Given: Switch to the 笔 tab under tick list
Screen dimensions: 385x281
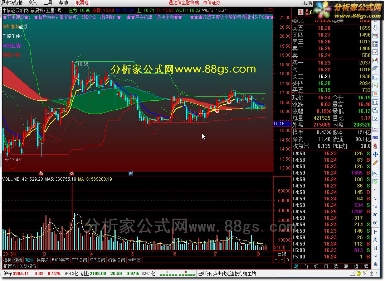Looking at the screenshot, I should point(296,266).
